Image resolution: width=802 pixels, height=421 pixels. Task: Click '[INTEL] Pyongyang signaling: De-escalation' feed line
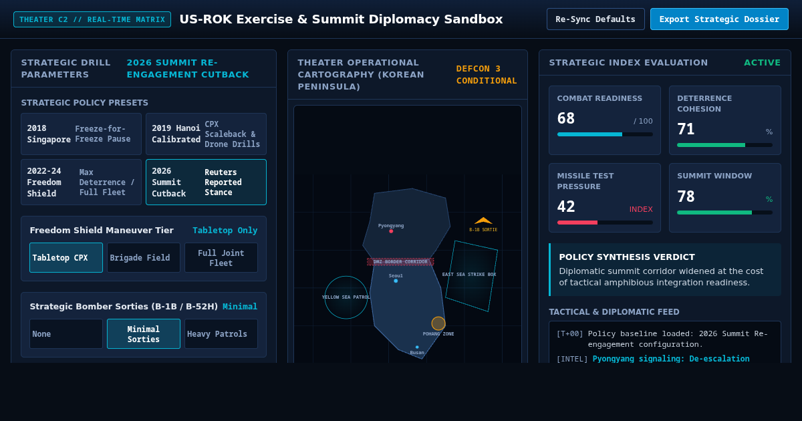(653, 359)
